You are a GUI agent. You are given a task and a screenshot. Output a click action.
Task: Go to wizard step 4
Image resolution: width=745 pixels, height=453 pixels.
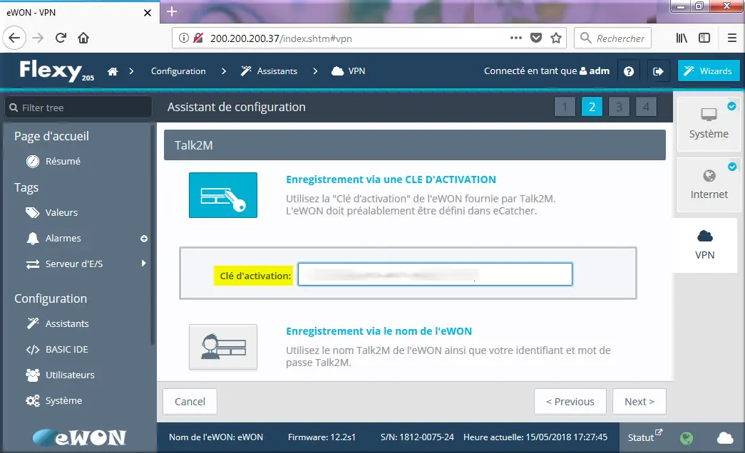[x=646, y=107]
